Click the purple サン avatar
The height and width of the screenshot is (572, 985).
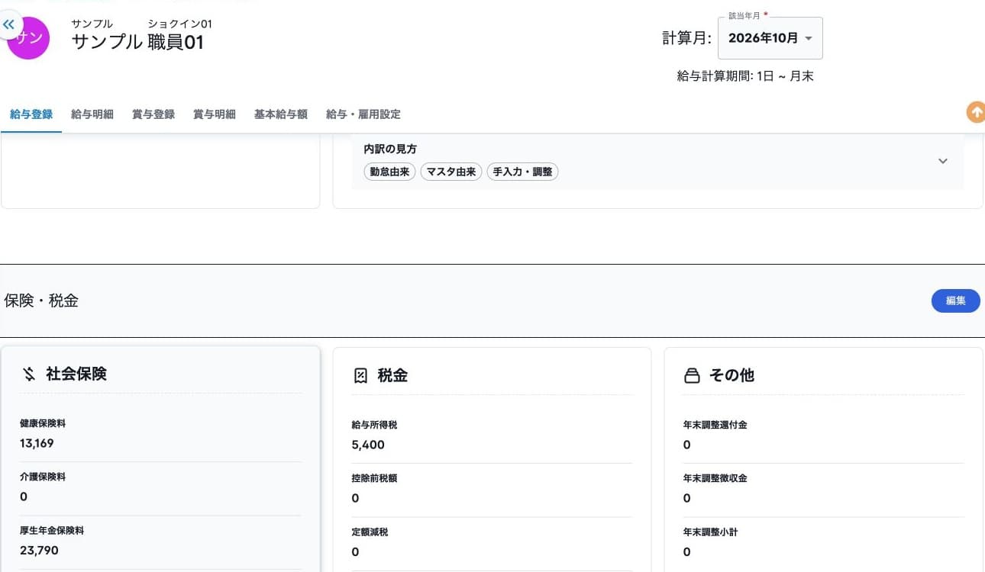[x=28, y=38]
